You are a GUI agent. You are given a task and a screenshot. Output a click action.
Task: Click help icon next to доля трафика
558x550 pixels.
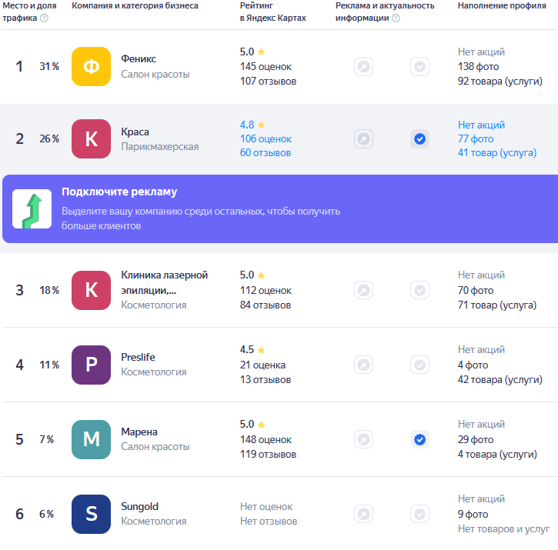(44, 18)
